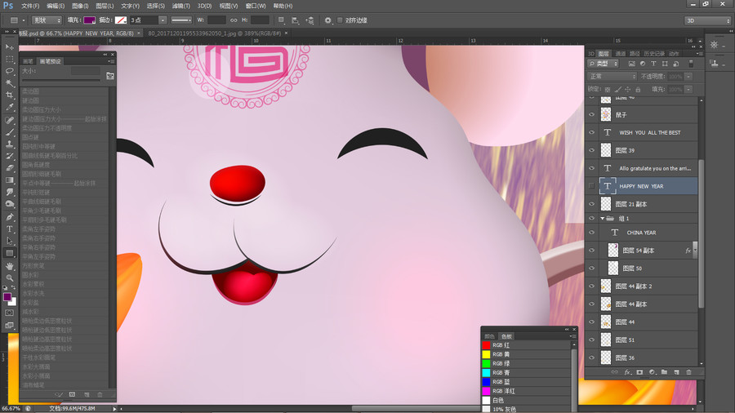735x413 pixels.
Task: Select the Zoom tool
Action: point(9,278)
